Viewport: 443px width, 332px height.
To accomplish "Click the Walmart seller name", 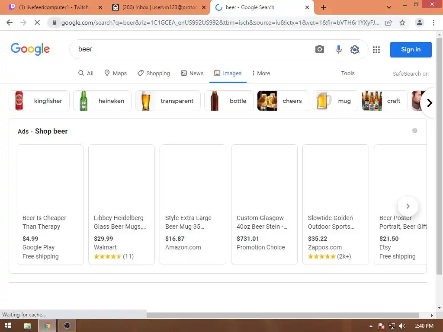I will [105, 247].
